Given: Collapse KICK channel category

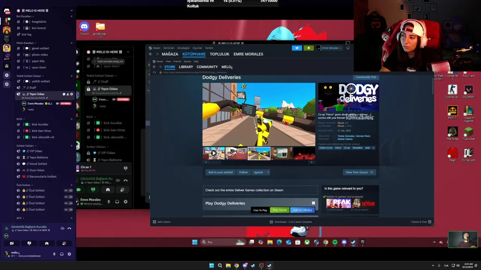Looking at the screenshot, I should 20,119.
